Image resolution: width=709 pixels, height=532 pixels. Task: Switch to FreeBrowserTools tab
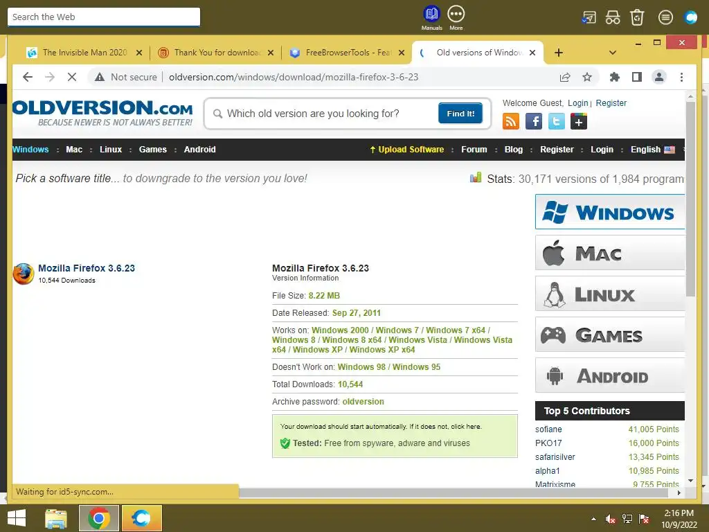coord(348,53)
